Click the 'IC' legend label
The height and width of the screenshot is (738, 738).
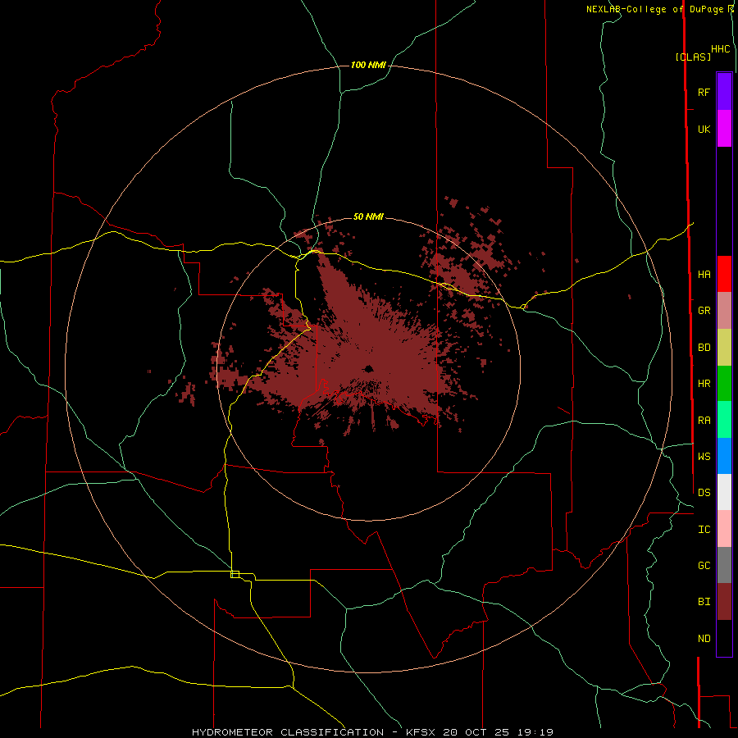tap(704, 530)
